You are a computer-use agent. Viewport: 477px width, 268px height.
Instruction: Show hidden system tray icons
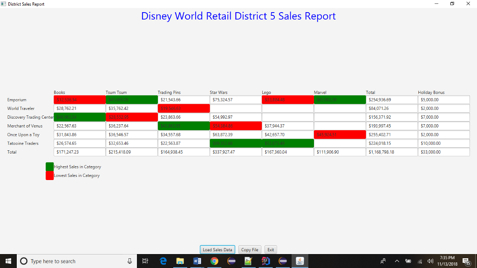(x=397, y=261)
